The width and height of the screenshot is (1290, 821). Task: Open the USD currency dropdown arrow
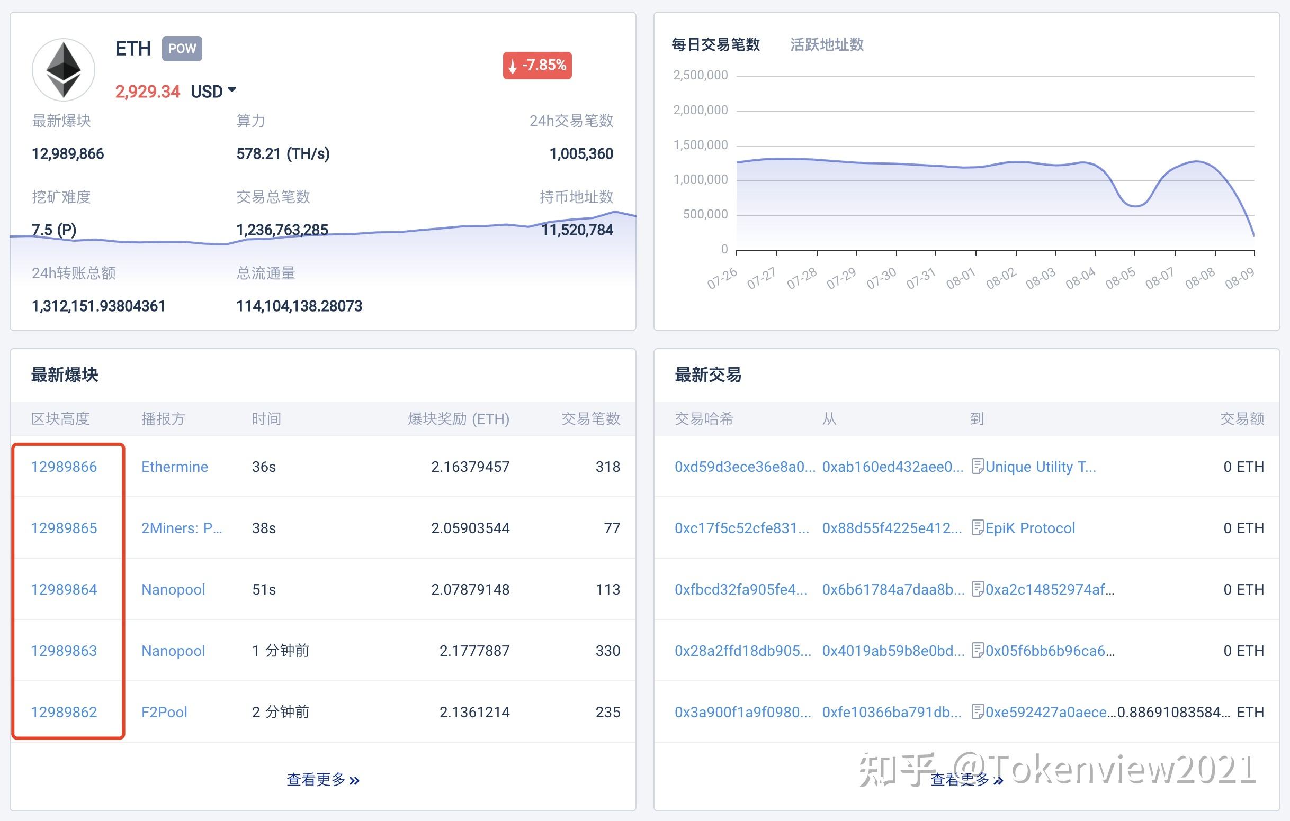tap(232, 90)
